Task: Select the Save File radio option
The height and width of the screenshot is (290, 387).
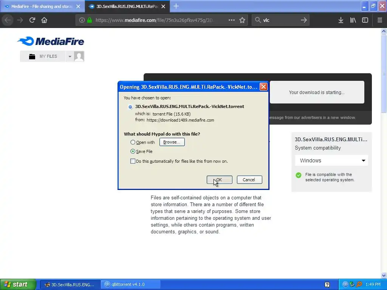Action: point(133,151)
